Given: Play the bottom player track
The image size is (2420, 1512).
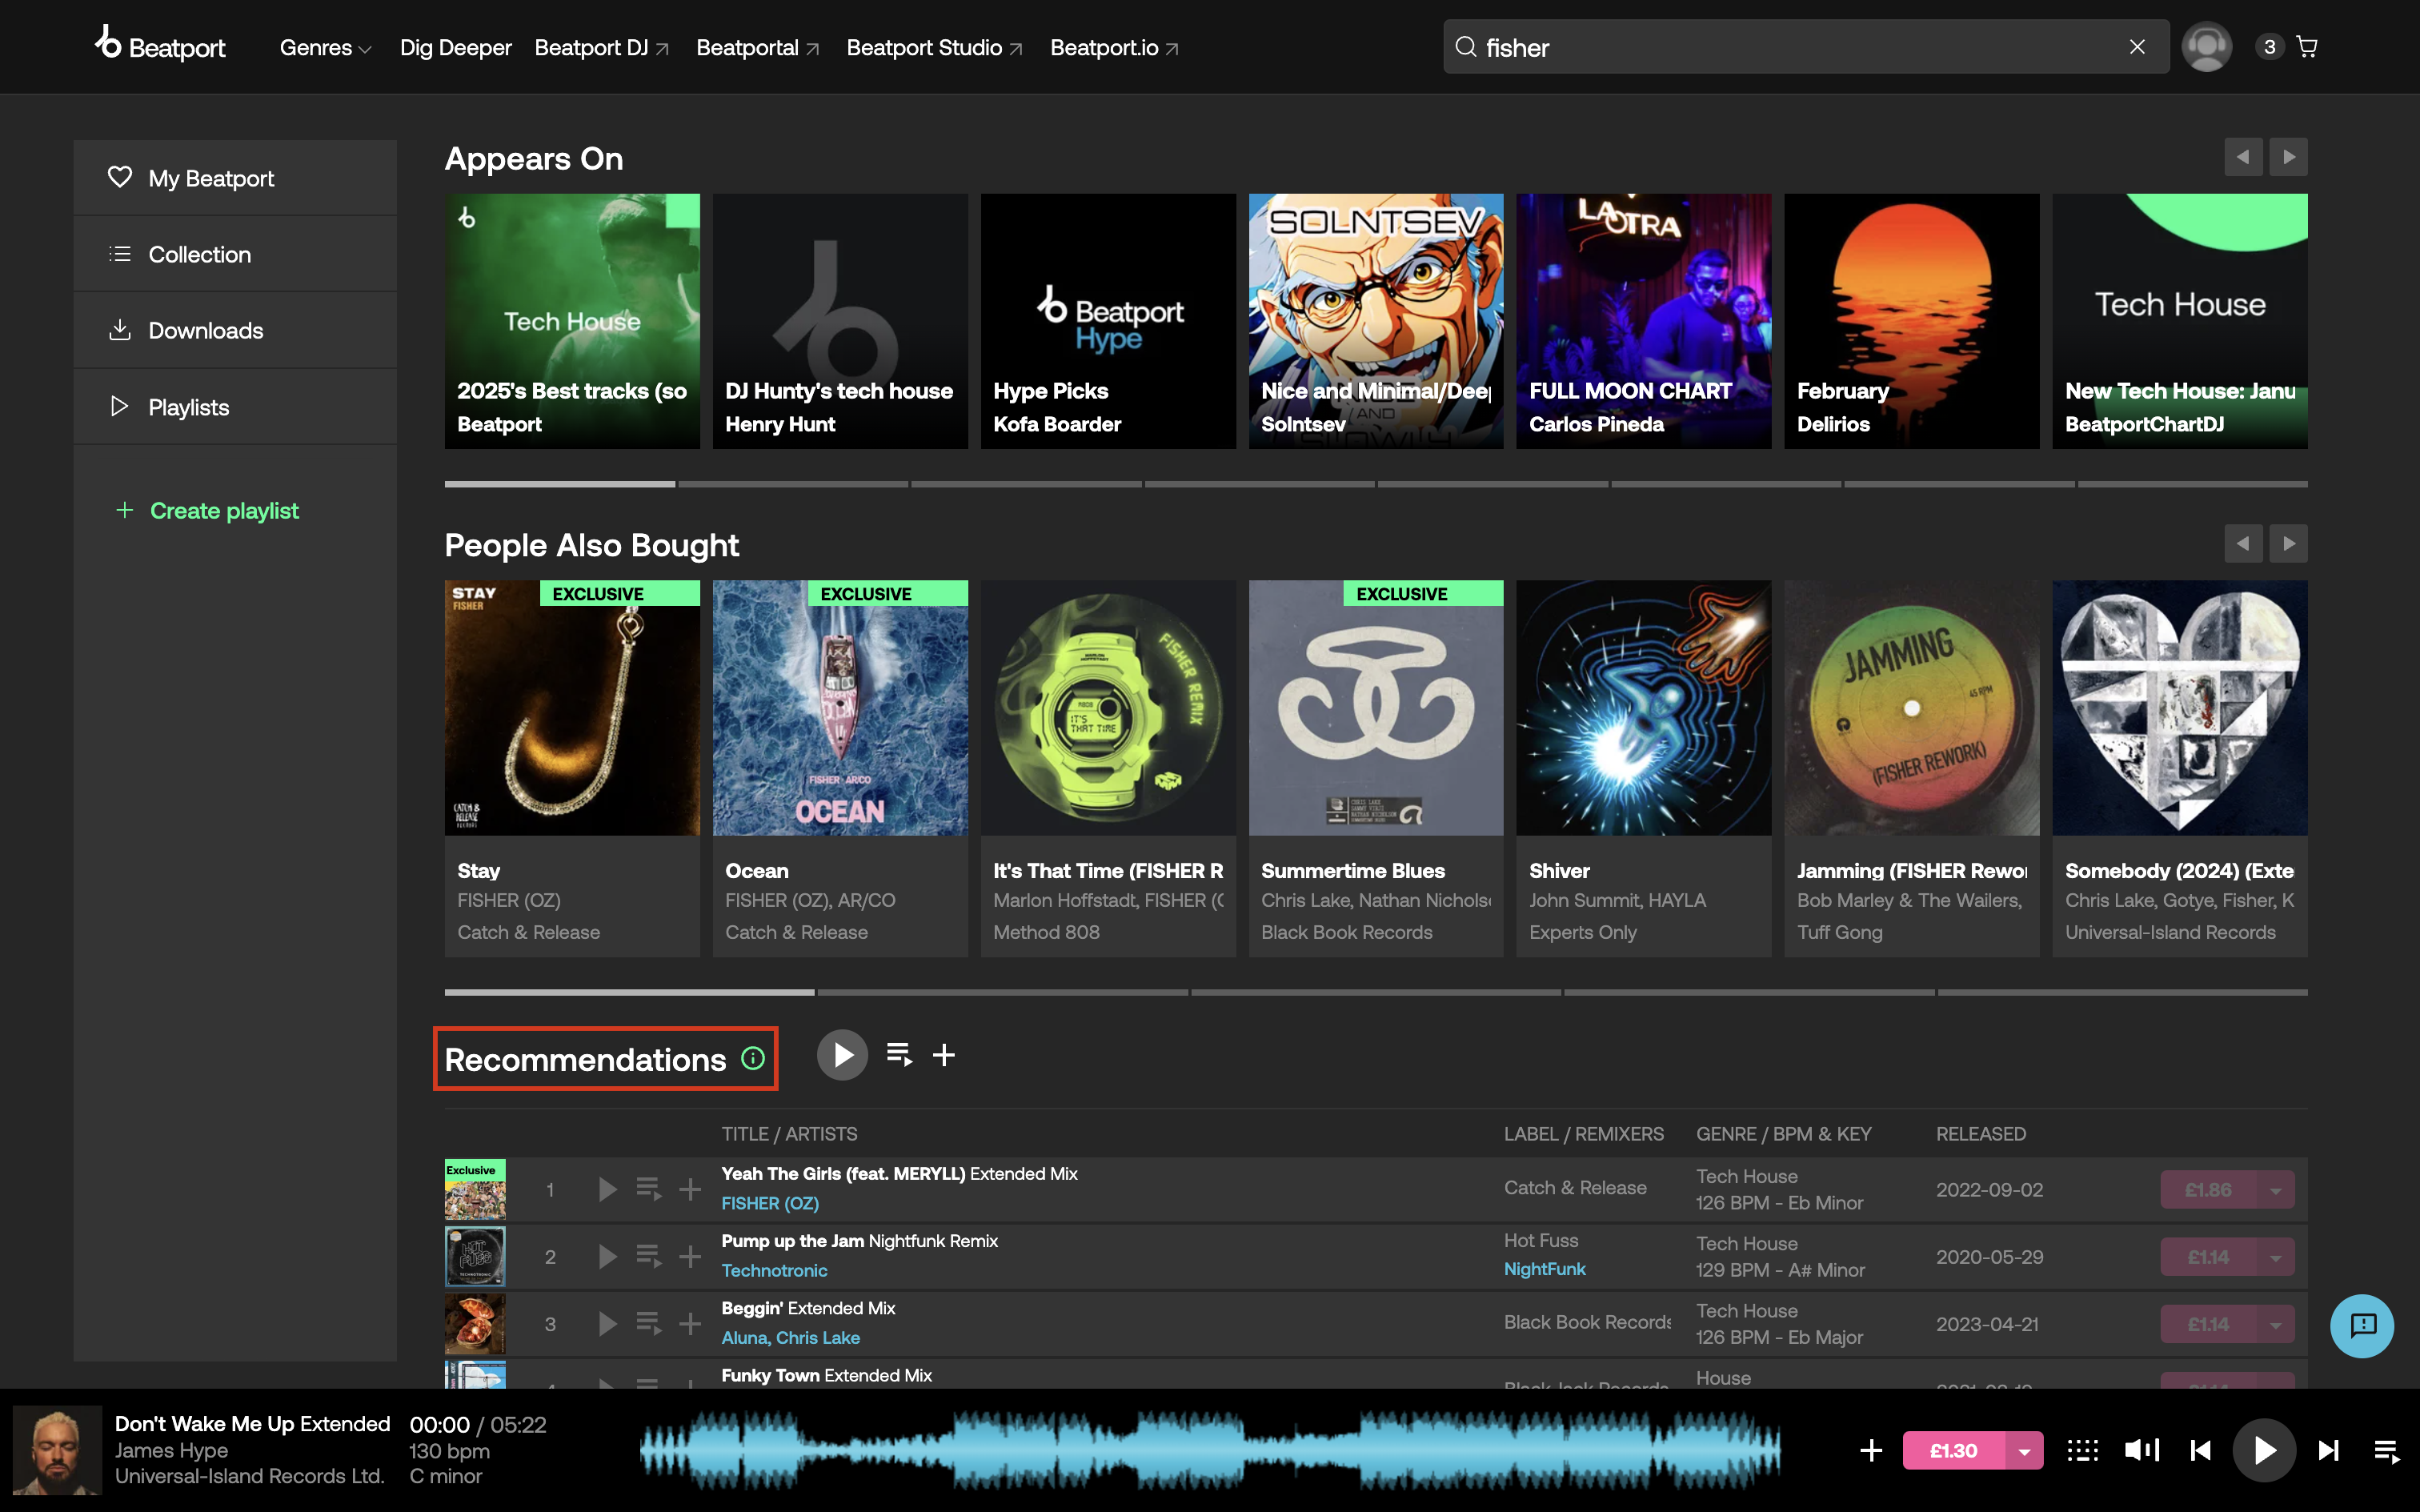Looking at the screenshot, I should [x=2264, y=1450].
